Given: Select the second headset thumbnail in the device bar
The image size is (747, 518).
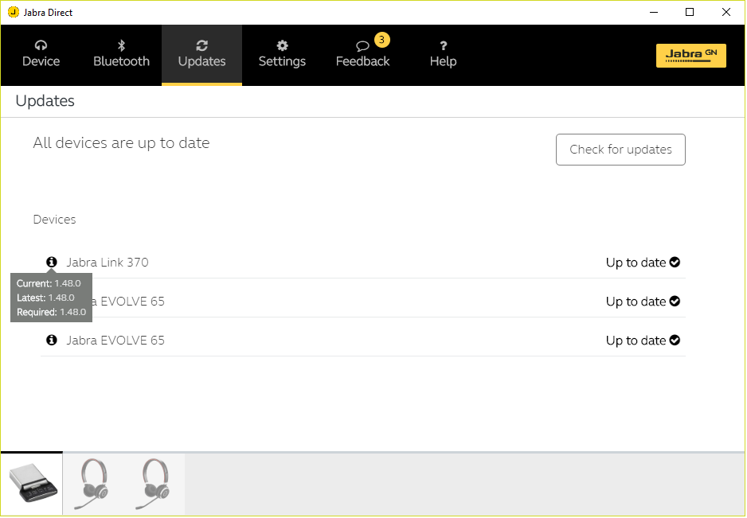Looking at the screenshot, I should (x=154, y=485).
